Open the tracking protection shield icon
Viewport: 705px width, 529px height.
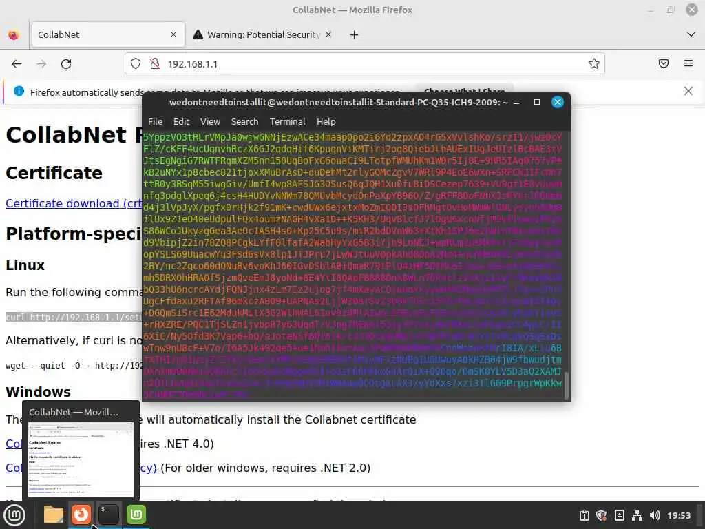[x=136, y=64]
